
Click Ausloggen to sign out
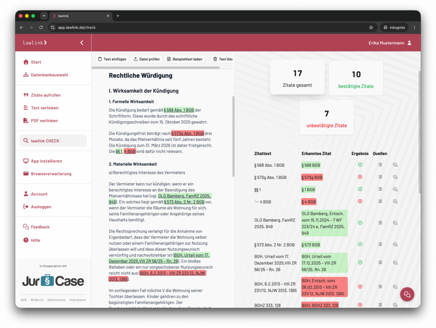click(37, 207)
